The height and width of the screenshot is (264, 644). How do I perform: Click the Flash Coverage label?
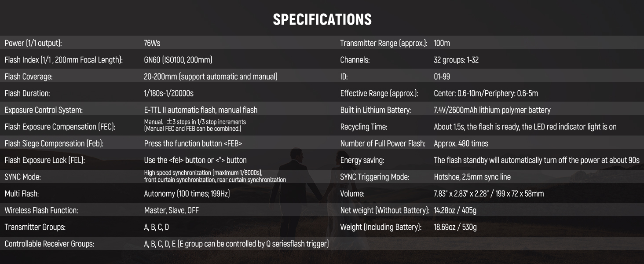coord(29,77)
